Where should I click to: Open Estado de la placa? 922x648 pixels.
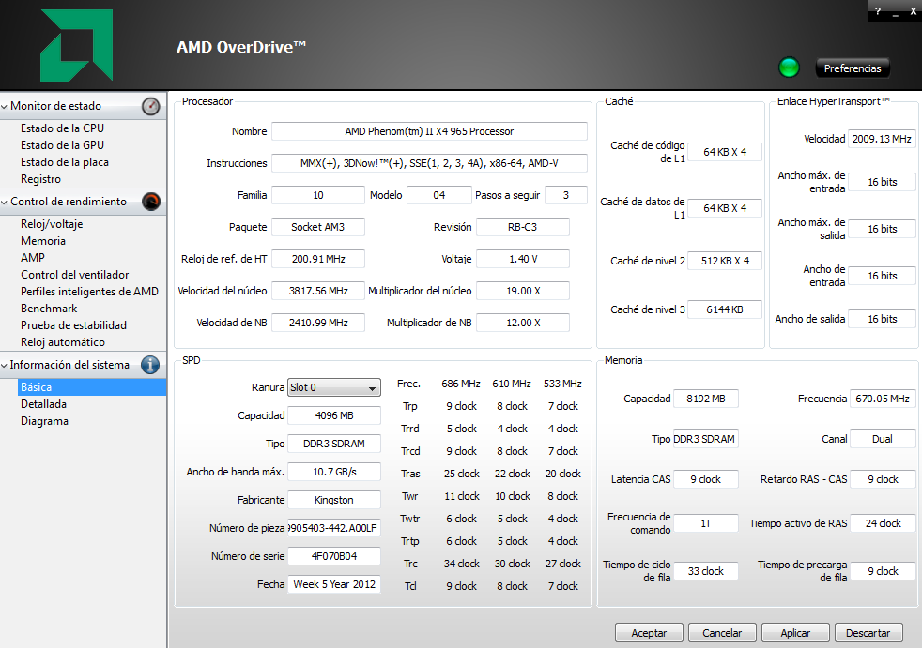click(x=65, y=162)
